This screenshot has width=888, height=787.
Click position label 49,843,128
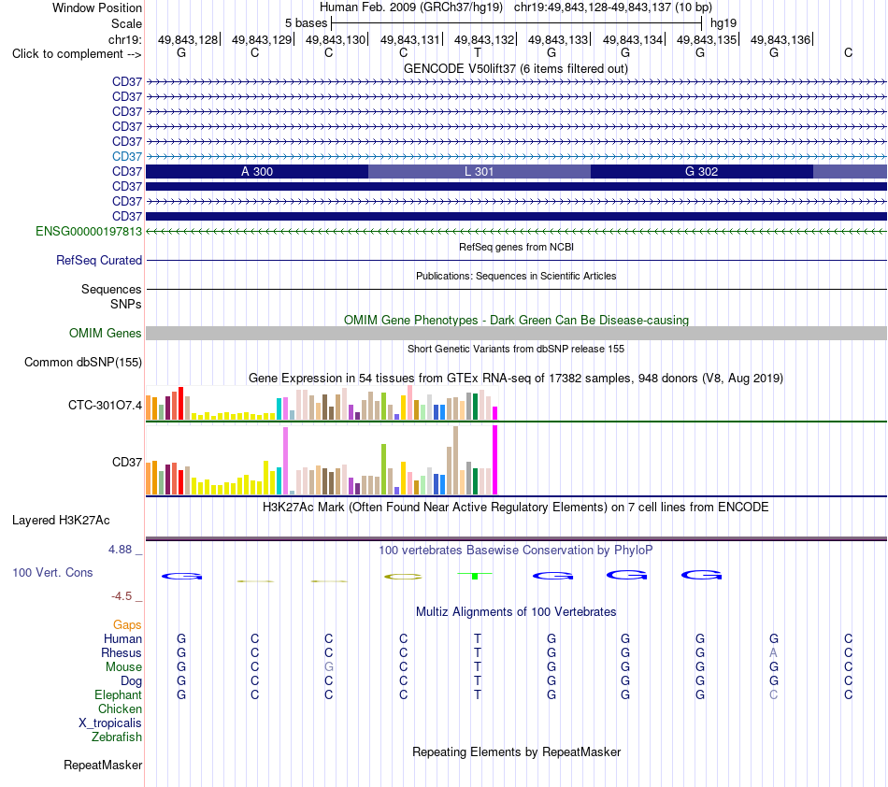[188, 39]
